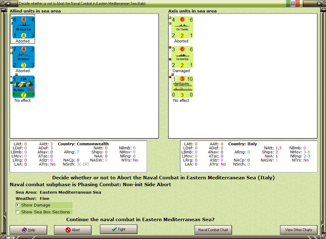The height and width of the screenshot is (239, 326).
Task: Click the Italian flag icon in title bar
Action: (x=293, y=3)
